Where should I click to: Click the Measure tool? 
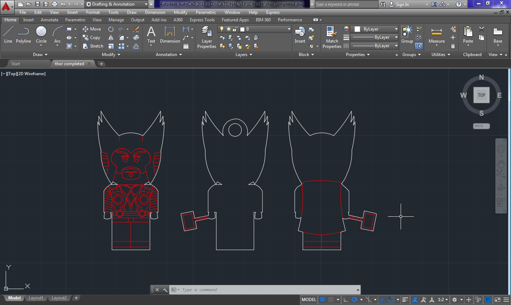pos(436,35)
